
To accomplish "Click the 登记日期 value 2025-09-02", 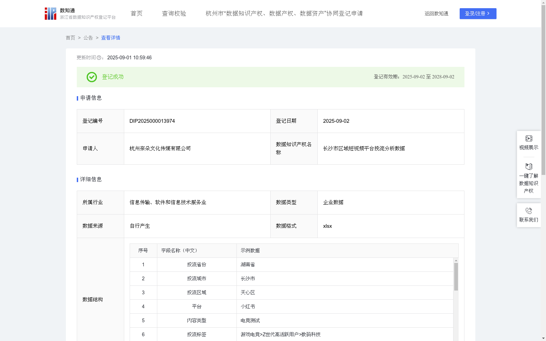I will tap(336, 121).
